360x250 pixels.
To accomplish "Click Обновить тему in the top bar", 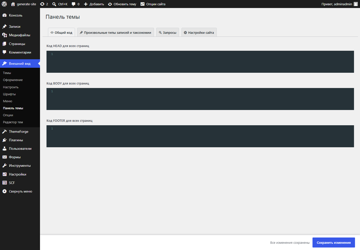I will [122, 4].
